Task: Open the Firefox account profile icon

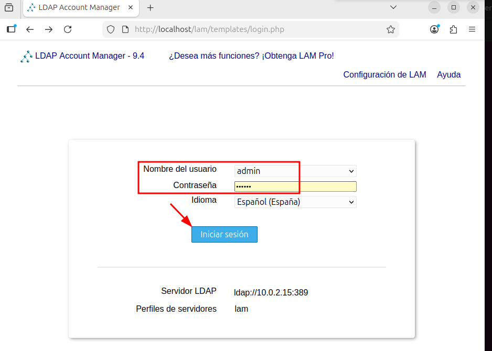Action: click(434, 29)
